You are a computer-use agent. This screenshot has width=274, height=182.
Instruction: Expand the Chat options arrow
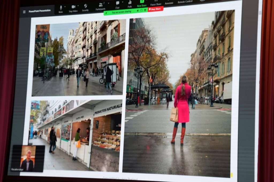(123, 2)
